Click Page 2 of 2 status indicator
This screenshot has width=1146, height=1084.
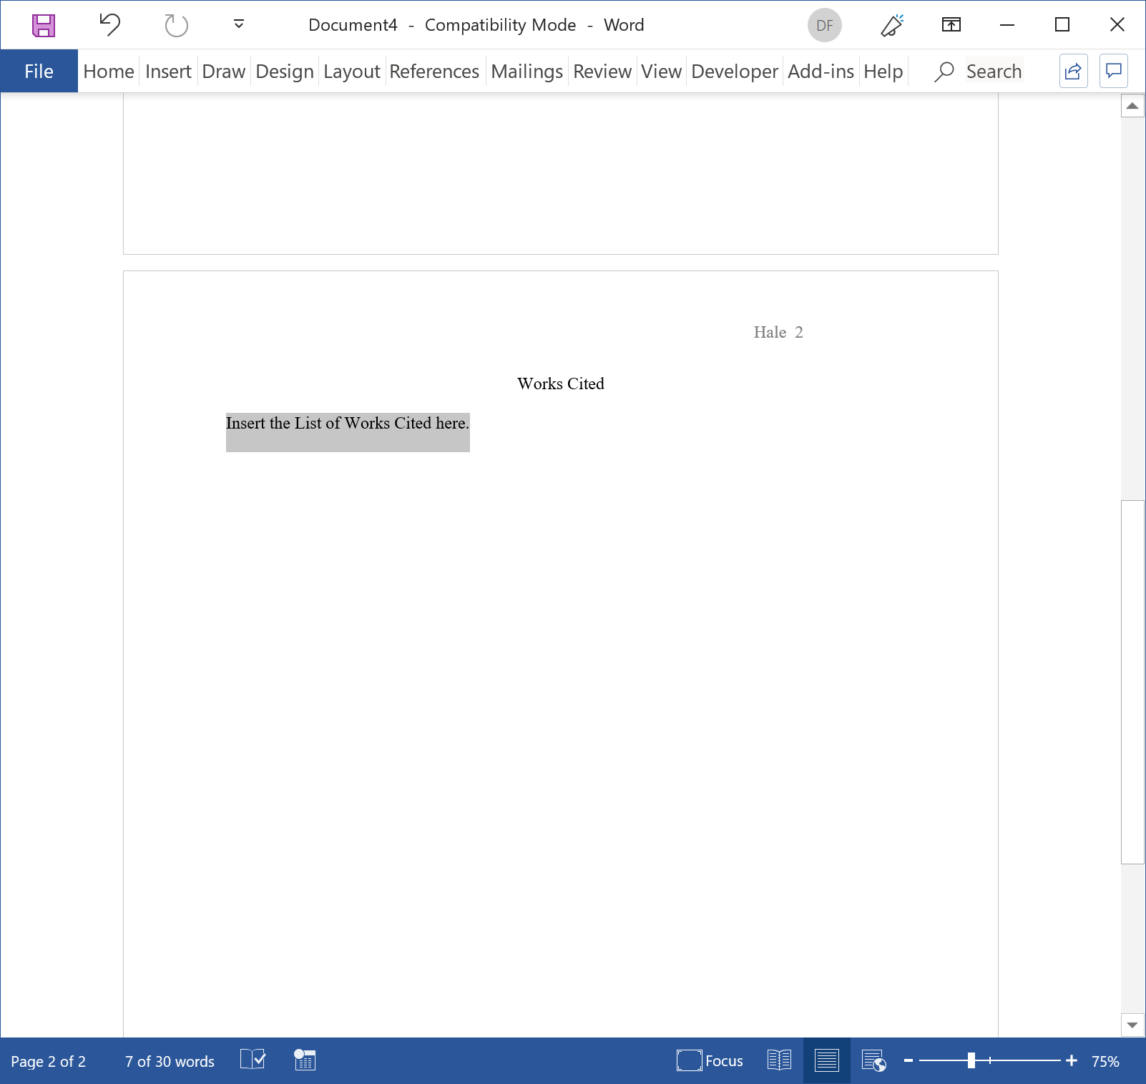pos(48,1061)
